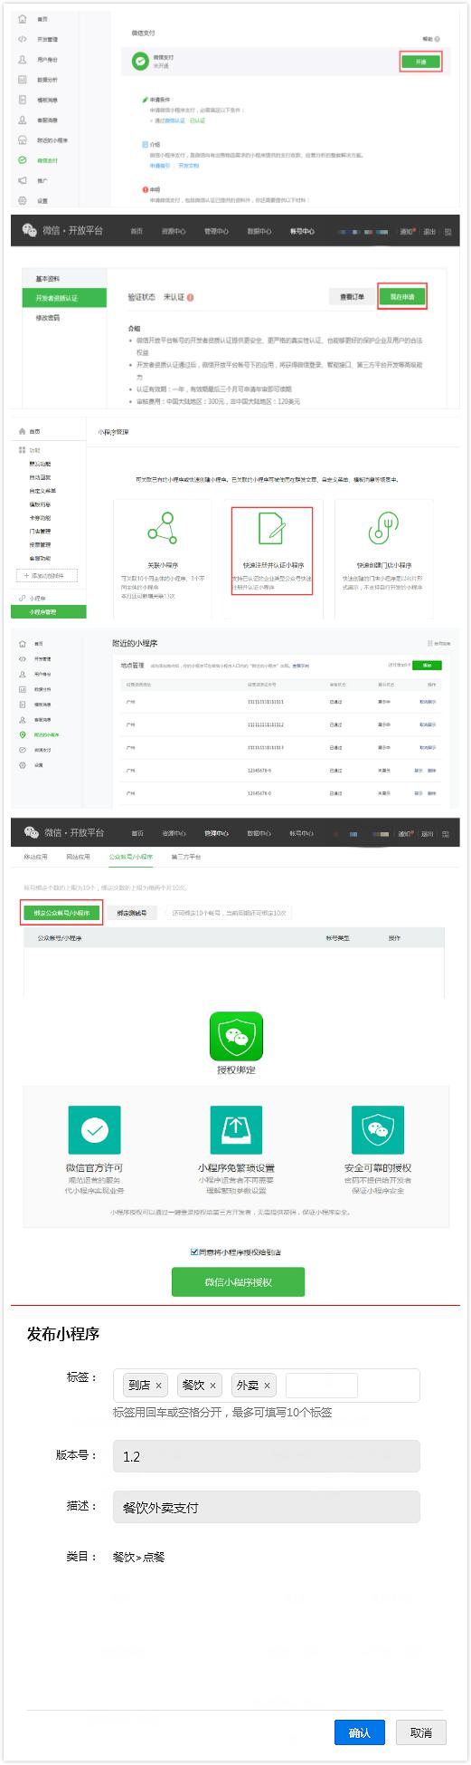Select 用户身份 person icon on 微信支付 page sidebar
Viewport: 471px width, 1765px height.
click(x=23, y=59)
